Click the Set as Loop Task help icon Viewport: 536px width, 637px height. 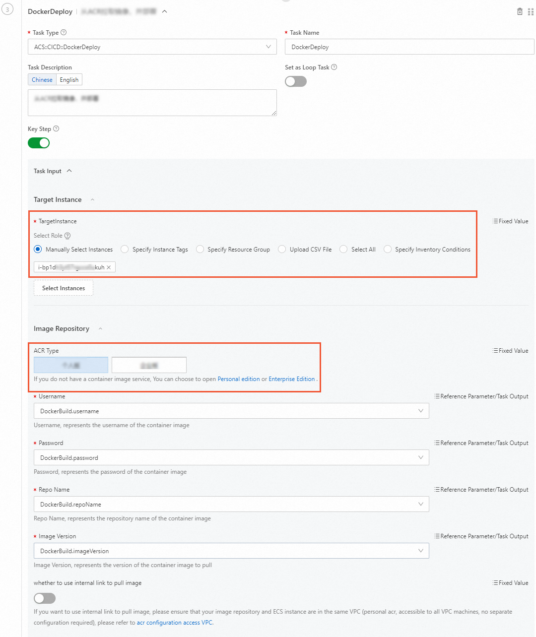(334, 67)
